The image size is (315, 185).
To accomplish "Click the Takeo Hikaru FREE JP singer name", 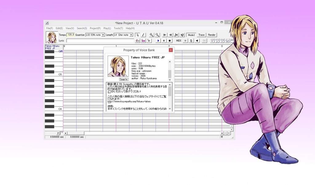I will [52, 47].
